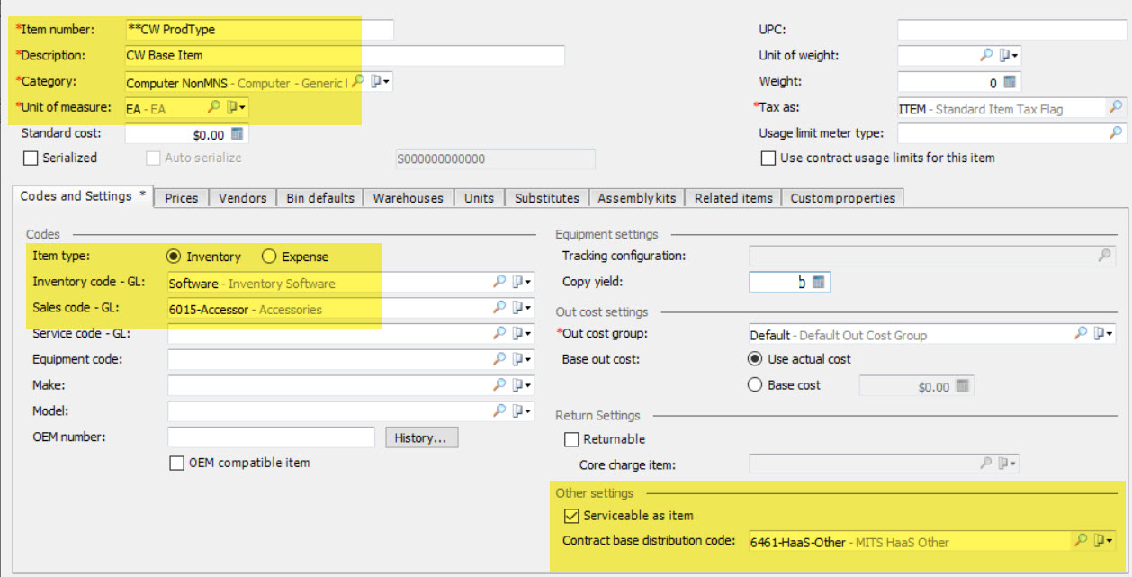Check OEM compatible item checkbox
Viewport: 1132px width, 577px height.
(177, 464)
